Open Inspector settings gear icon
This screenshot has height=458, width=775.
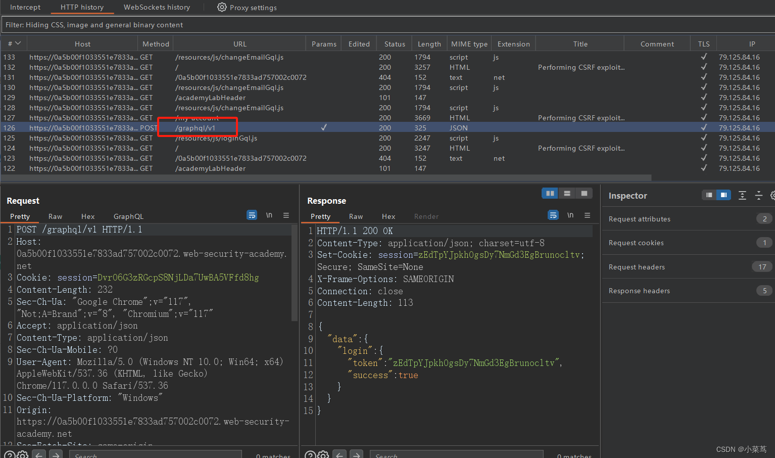click(x=772, y=195)
